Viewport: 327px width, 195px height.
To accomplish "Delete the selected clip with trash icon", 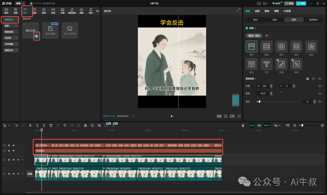I will 51,125.
